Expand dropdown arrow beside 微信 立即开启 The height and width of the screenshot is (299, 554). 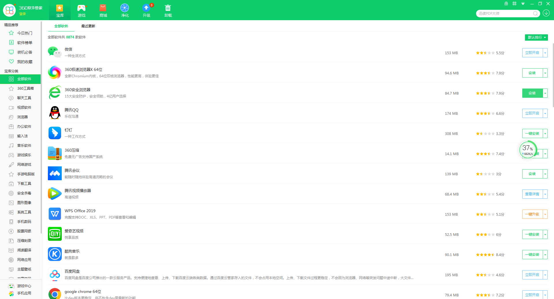pyautogui.click(x=545, y=53)
